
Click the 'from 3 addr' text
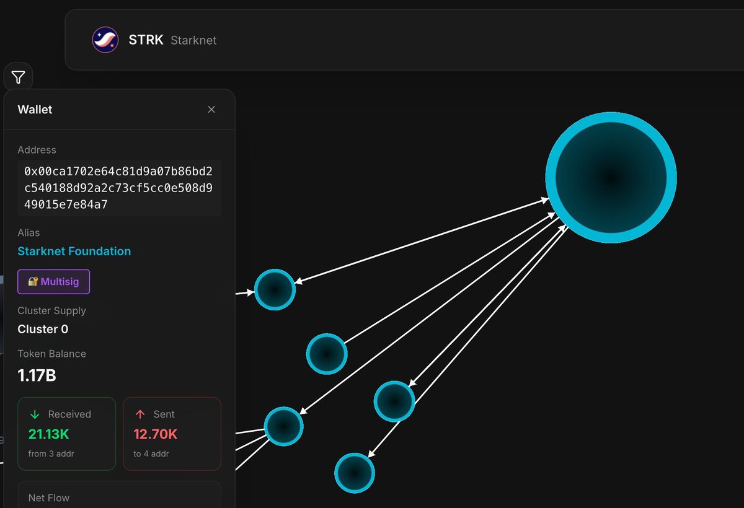(51, 453)
